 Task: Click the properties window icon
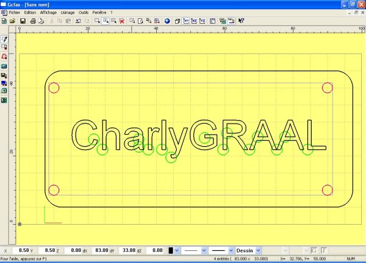(212, 21)
